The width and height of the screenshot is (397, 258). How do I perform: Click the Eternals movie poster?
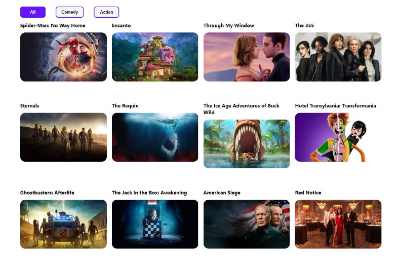(x=64, y=137)
